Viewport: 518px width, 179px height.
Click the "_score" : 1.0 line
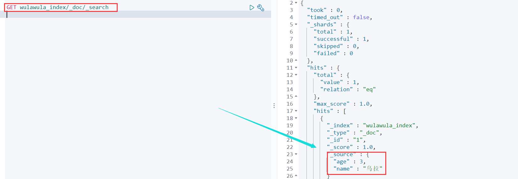(x=351, y=147)
